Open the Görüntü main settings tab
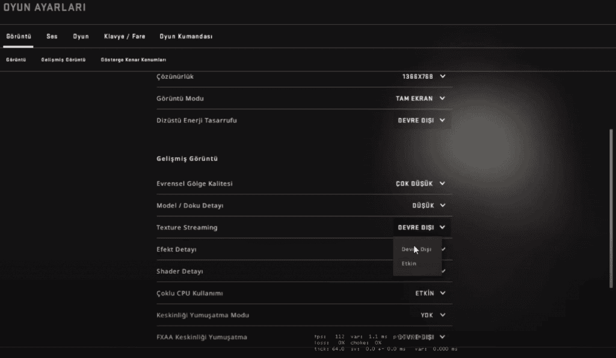Image resolution: width=616 pixels, height=358 pixels. [x=18, y=36]
